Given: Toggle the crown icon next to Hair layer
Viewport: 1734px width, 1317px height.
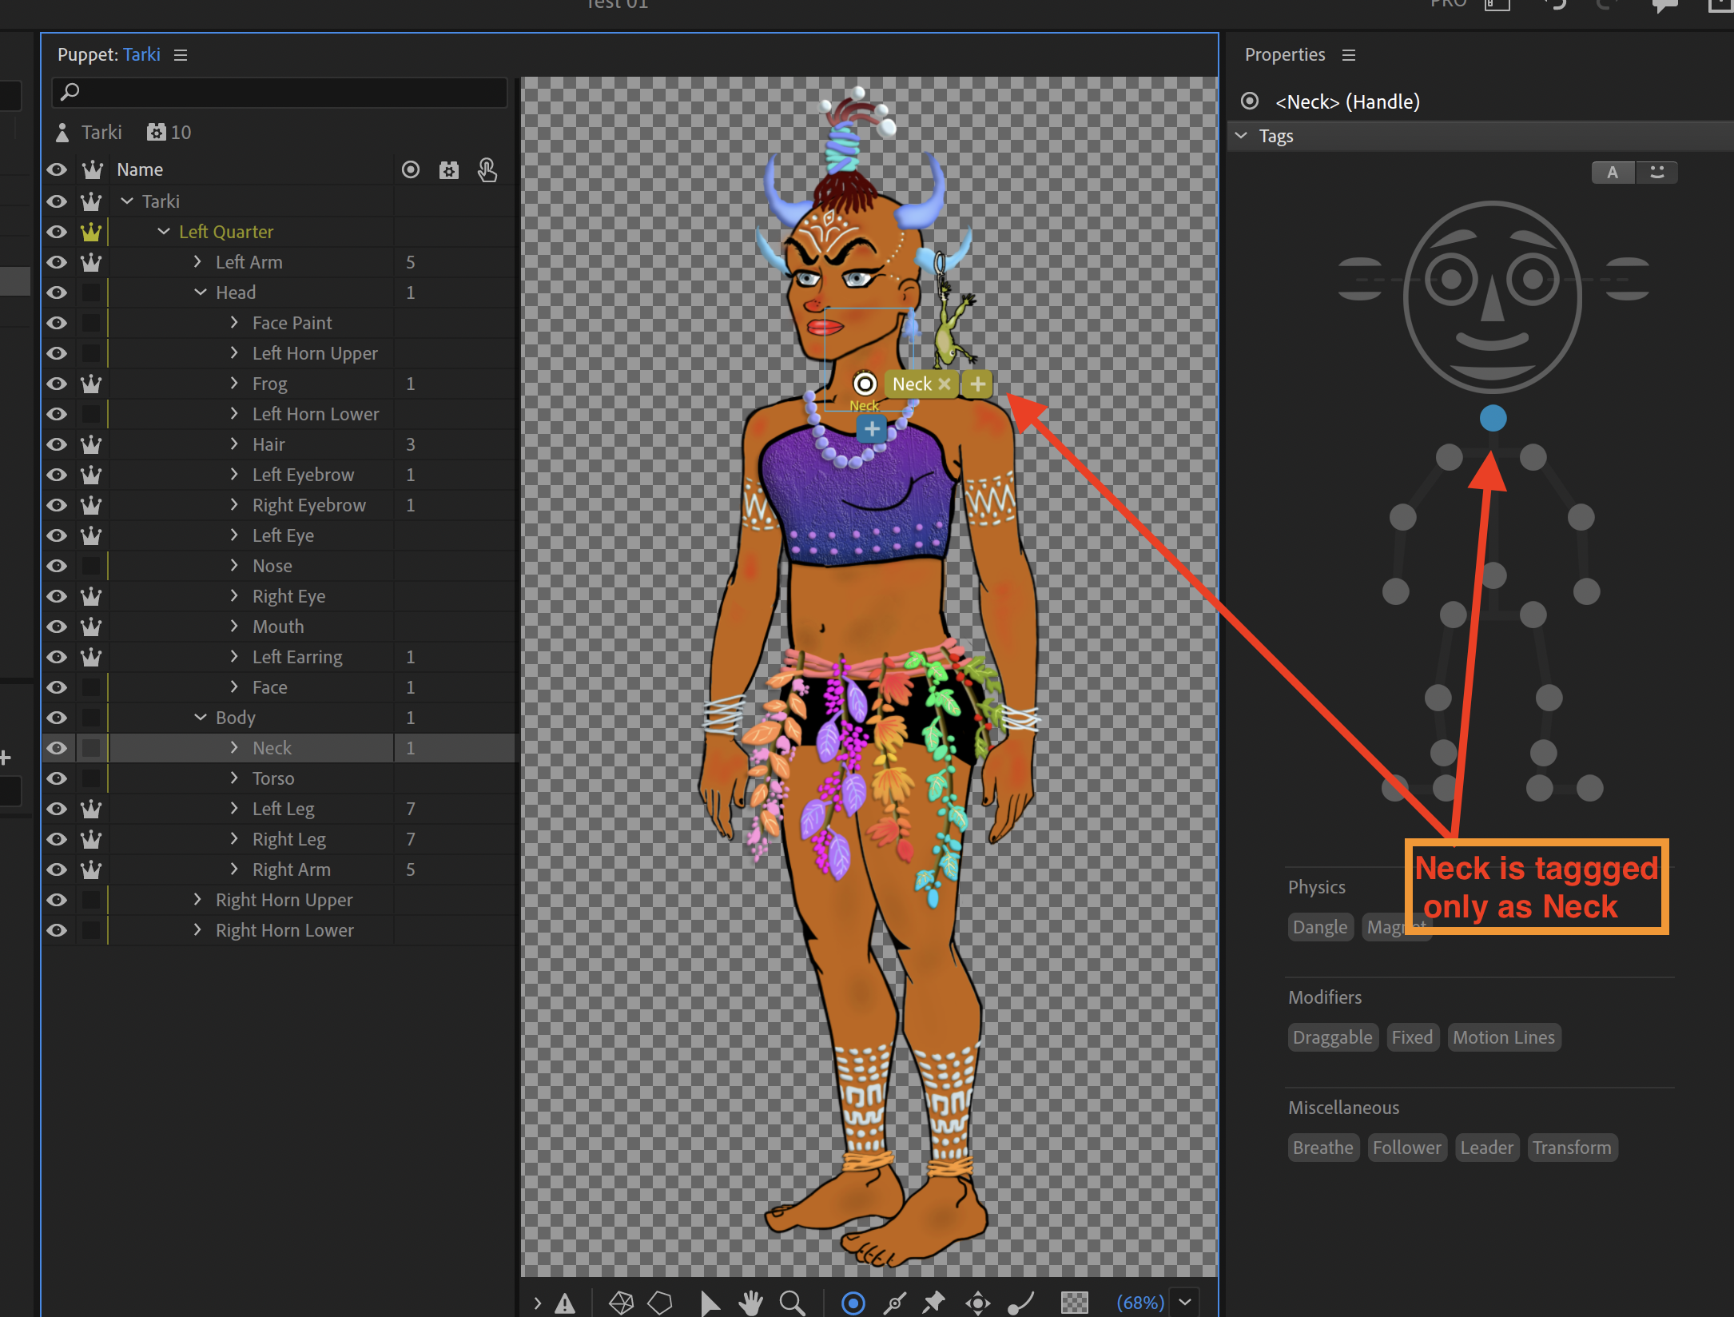Looking at the screenshot, I should (91, 444).
